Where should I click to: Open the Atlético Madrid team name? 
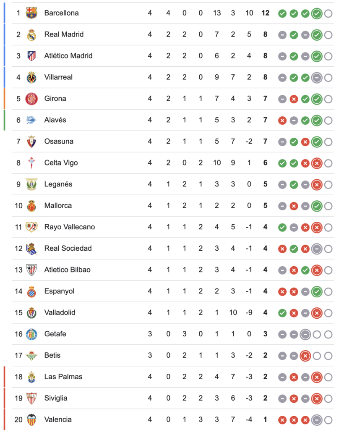(x=68, y=56)
